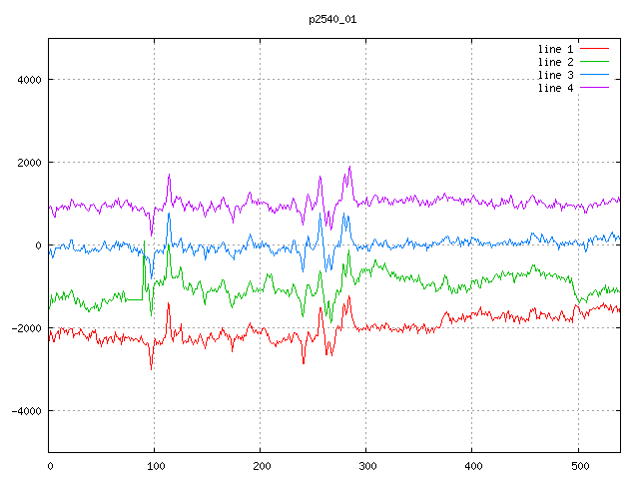
Task: Click the x-axis tick label 300
Action: point(366,465)
